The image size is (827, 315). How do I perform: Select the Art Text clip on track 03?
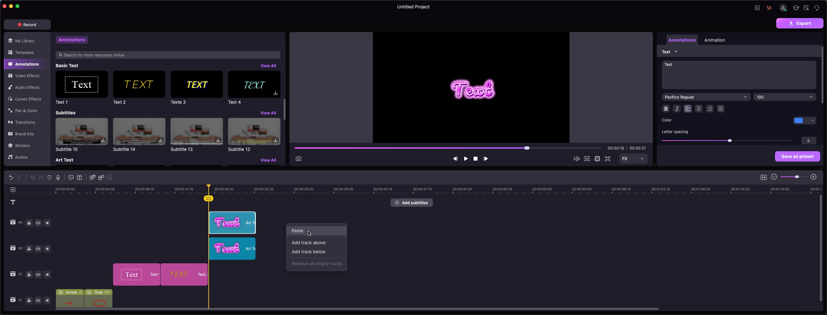[x=232, y=249]
